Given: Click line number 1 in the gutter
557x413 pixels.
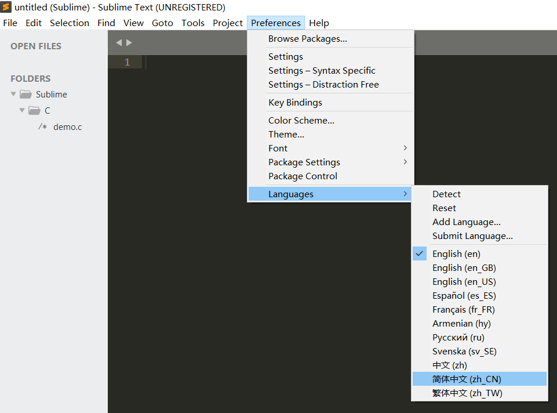Looking at the screenshot, I should coord(127,62).
